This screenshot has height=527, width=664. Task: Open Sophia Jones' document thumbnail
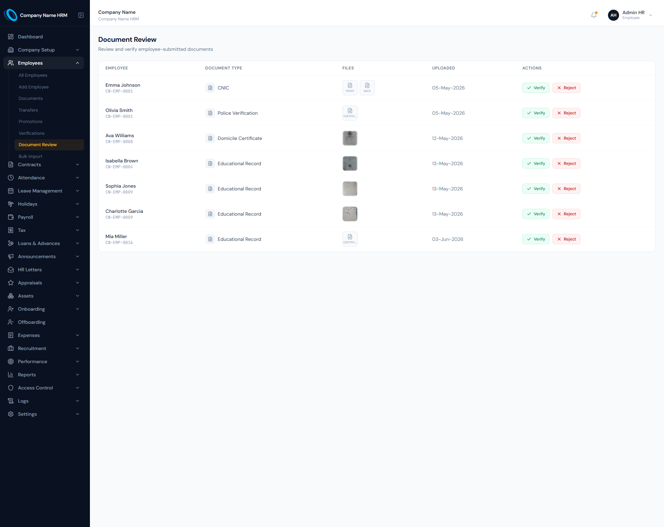coord(350,189)
